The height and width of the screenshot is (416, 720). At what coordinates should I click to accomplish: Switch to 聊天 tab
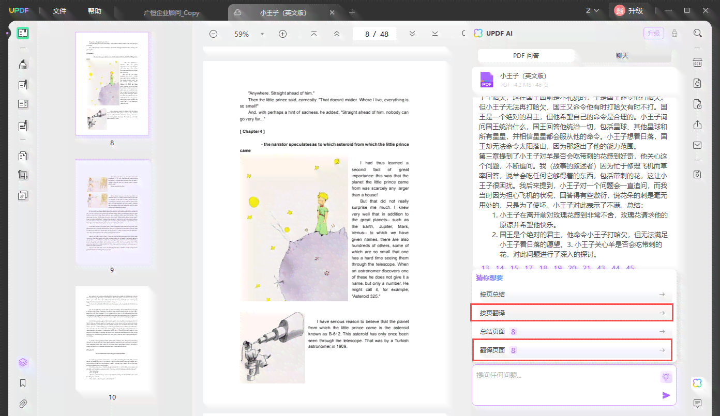click(x=622, y=55)
